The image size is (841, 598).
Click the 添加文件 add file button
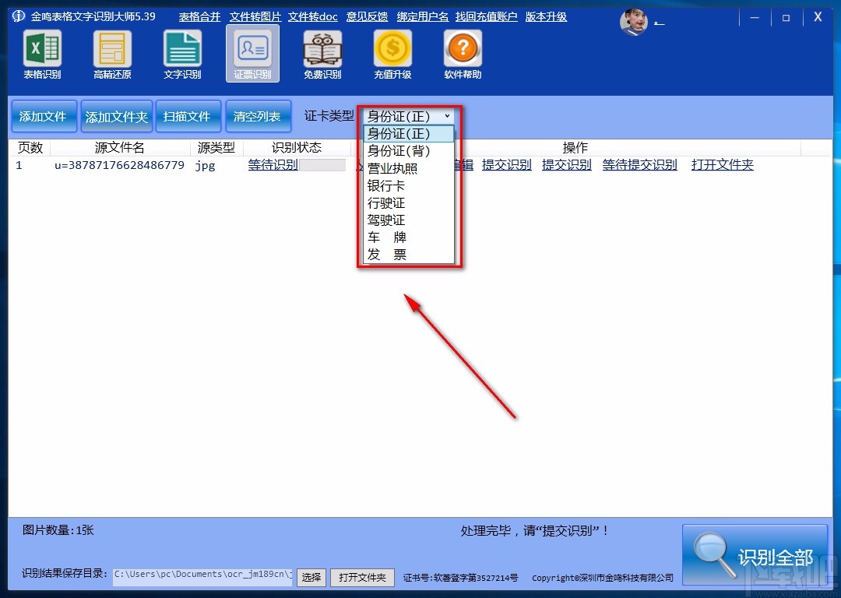pos(44,115)
